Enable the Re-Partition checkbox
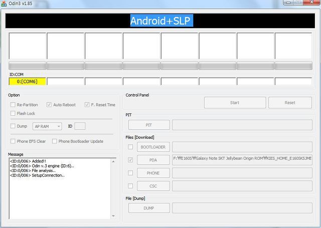 tap(13, 105)
